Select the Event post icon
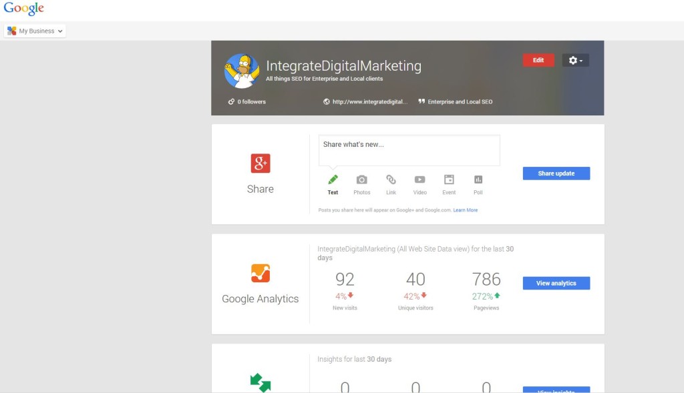The image size is (684, 393). coord(449,179)
